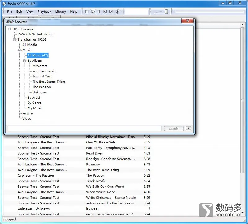The height and width of the screenshot is (224, 248).
Task: Pause playback using the Pause button
Action: coord(99,11)
